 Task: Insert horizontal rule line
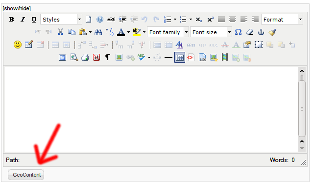coord(168,58)
